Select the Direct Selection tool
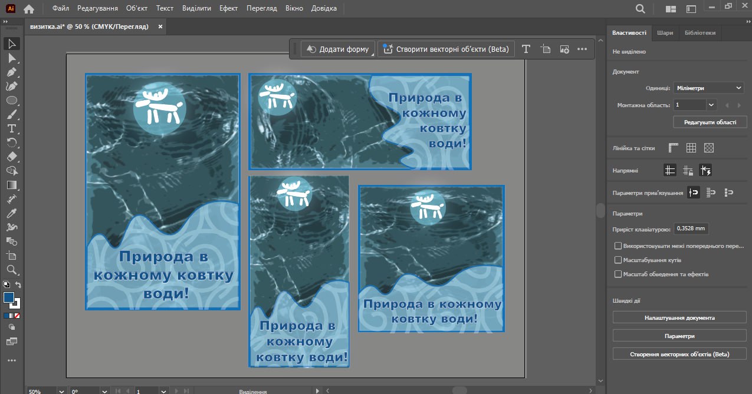Screen dimensions: 752x394 pos(11,58)
